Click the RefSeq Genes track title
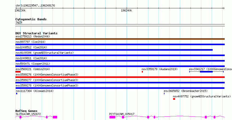 tap(26, 111)
